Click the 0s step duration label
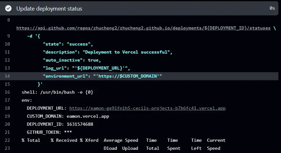 point(272,9)
